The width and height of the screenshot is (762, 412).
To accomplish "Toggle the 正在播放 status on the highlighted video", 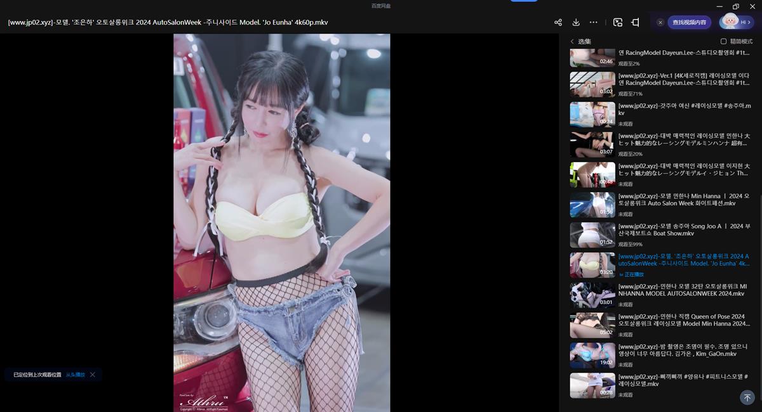I will pos(635,274).
